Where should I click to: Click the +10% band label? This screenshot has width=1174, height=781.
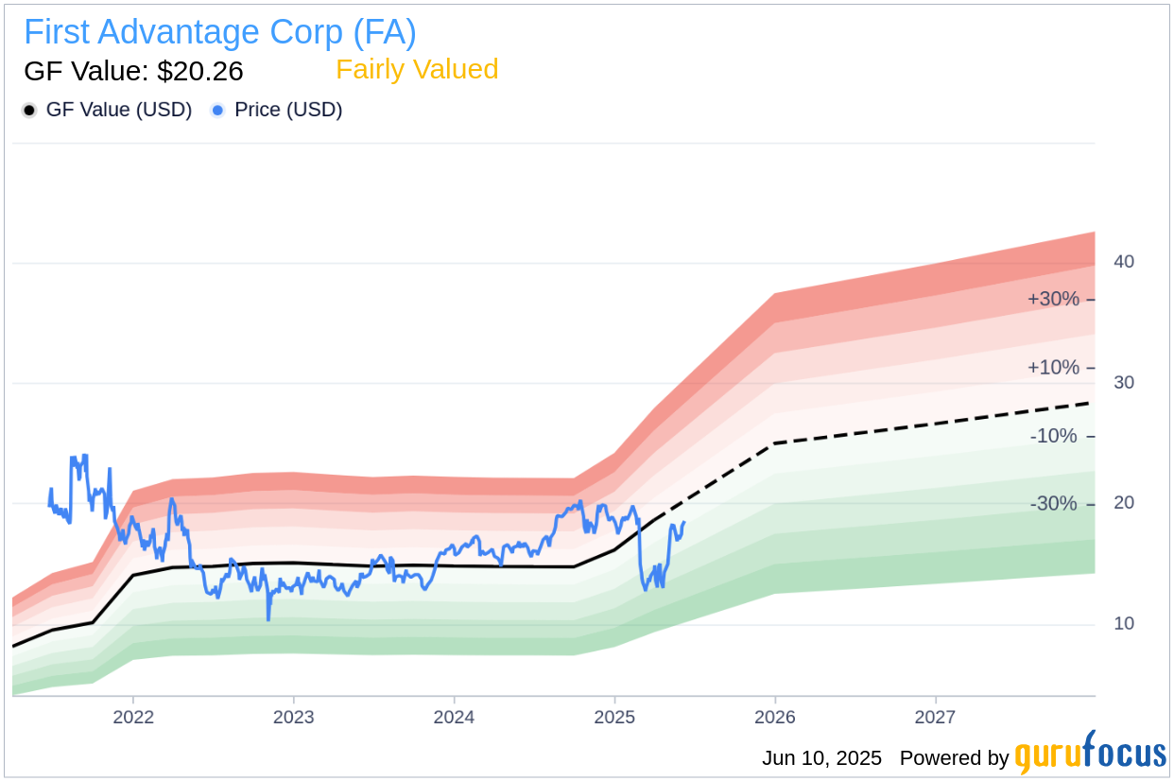1053,368
